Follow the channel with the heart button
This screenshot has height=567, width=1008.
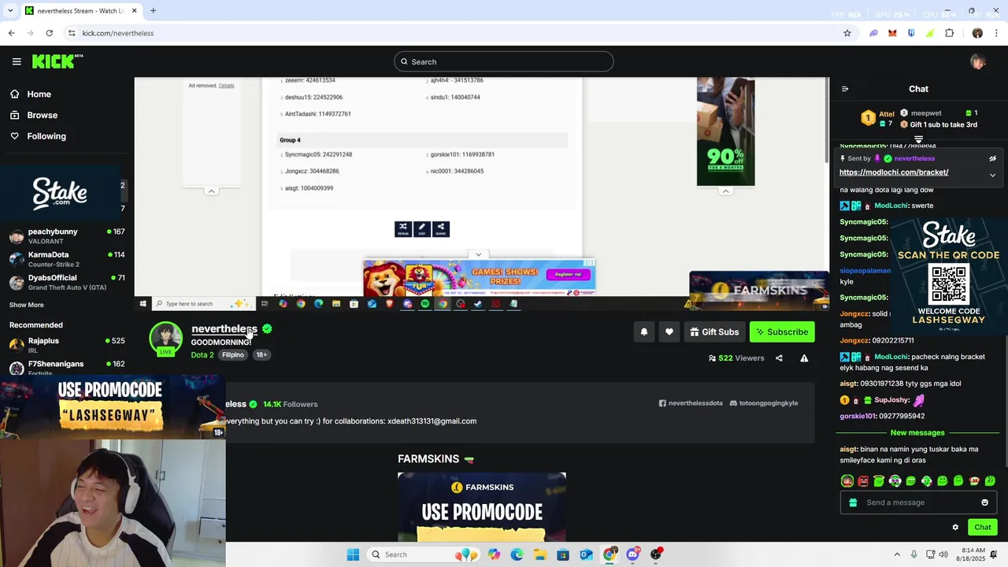669,332
